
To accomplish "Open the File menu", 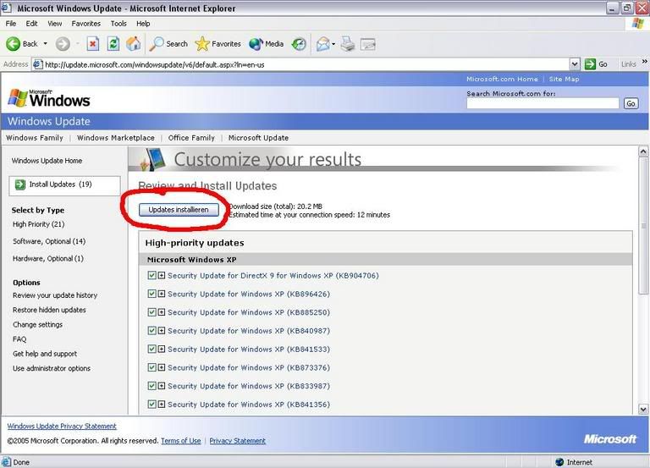I will click(x=11, y=24).
